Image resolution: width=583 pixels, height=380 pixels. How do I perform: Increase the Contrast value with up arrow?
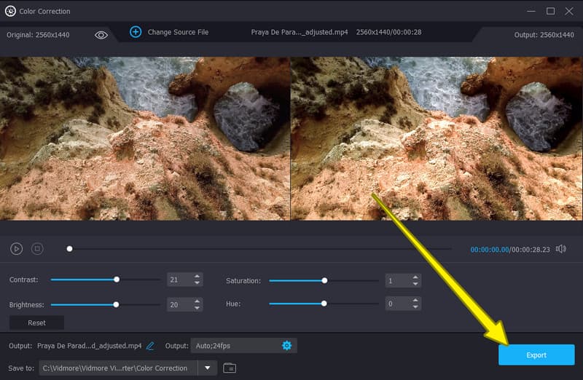197,277
